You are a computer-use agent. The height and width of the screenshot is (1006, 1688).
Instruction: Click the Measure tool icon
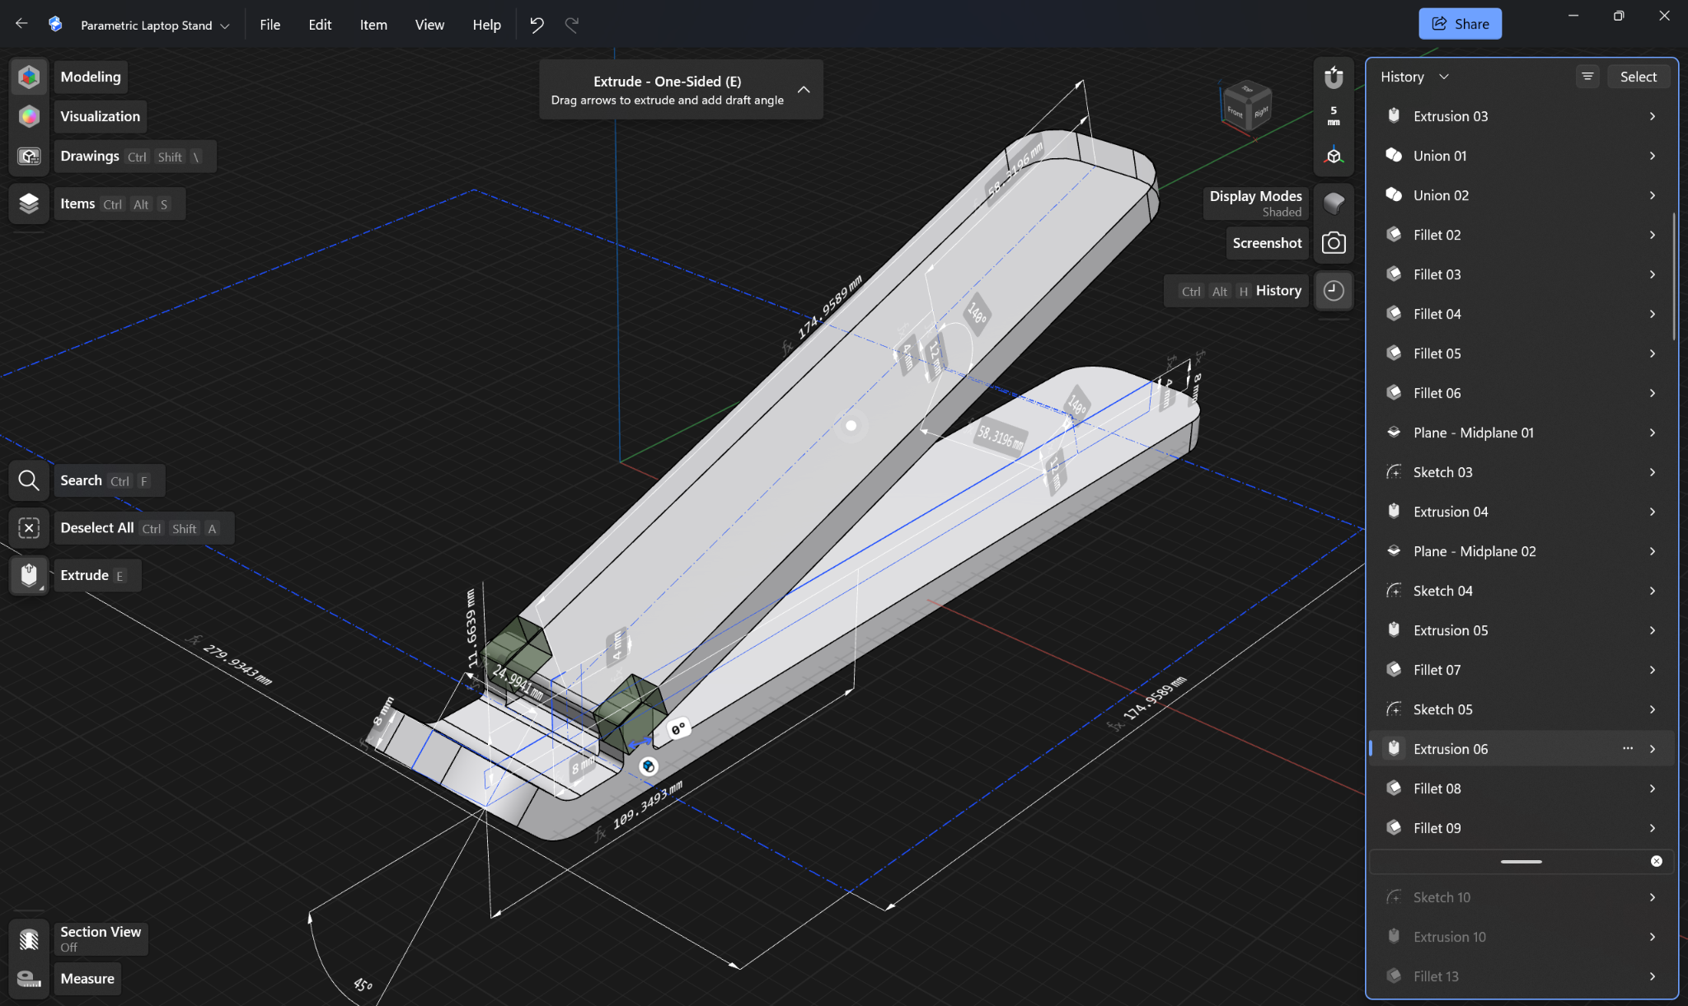(29, 979)
